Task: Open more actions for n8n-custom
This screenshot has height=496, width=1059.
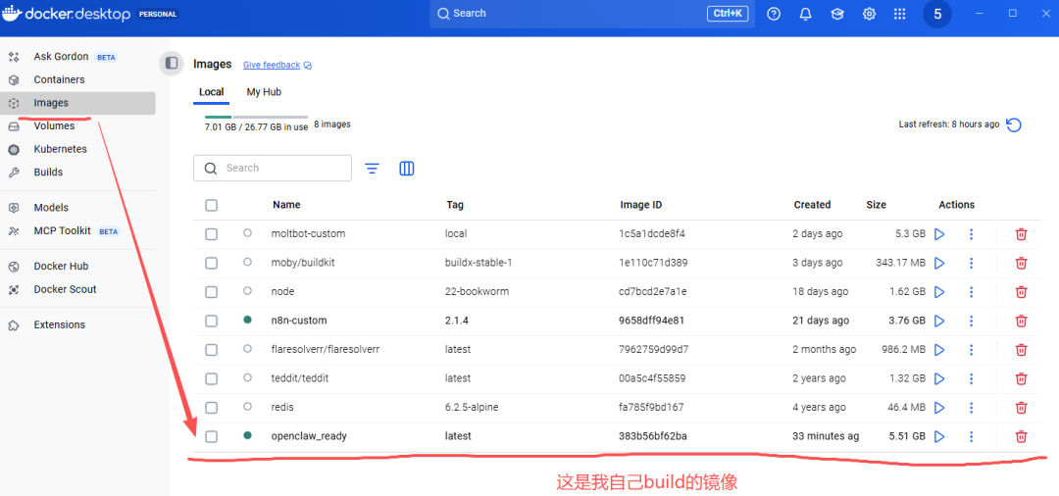Action: [x=971, y=322]
